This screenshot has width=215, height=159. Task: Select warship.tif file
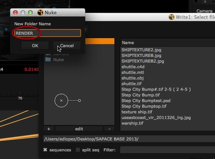coord(132,123)
